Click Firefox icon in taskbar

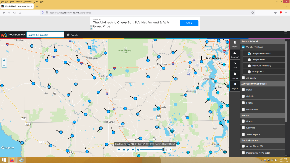(12, 160)
